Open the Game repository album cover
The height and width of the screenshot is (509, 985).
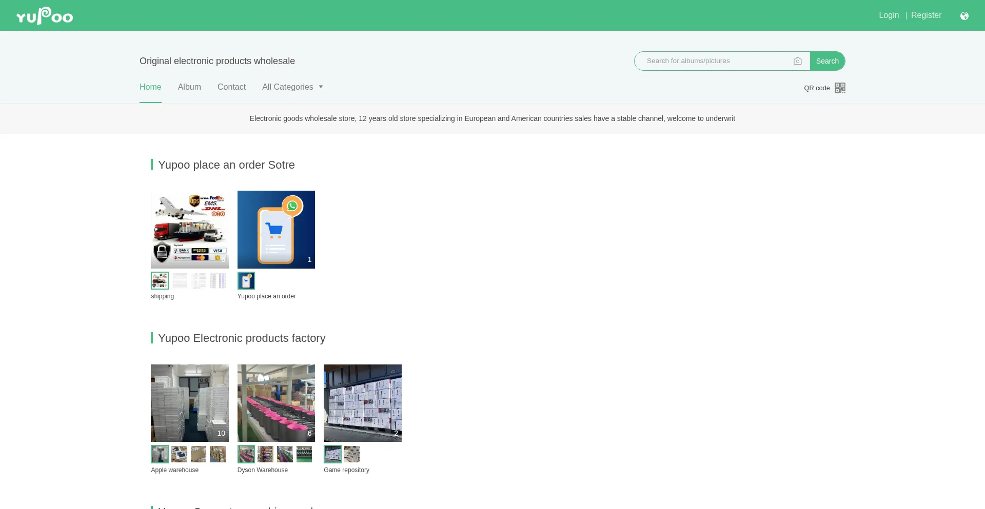pyautogui.click(x=363, y=403)
